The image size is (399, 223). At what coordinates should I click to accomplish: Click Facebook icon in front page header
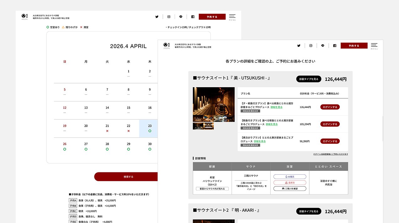335,46
